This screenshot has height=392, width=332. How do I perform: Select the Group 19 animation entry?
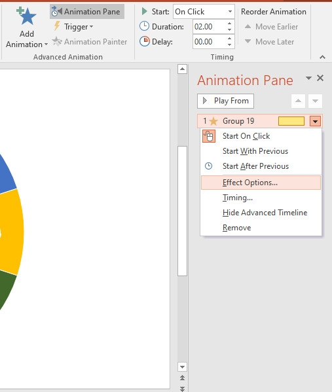pos(260,121)
